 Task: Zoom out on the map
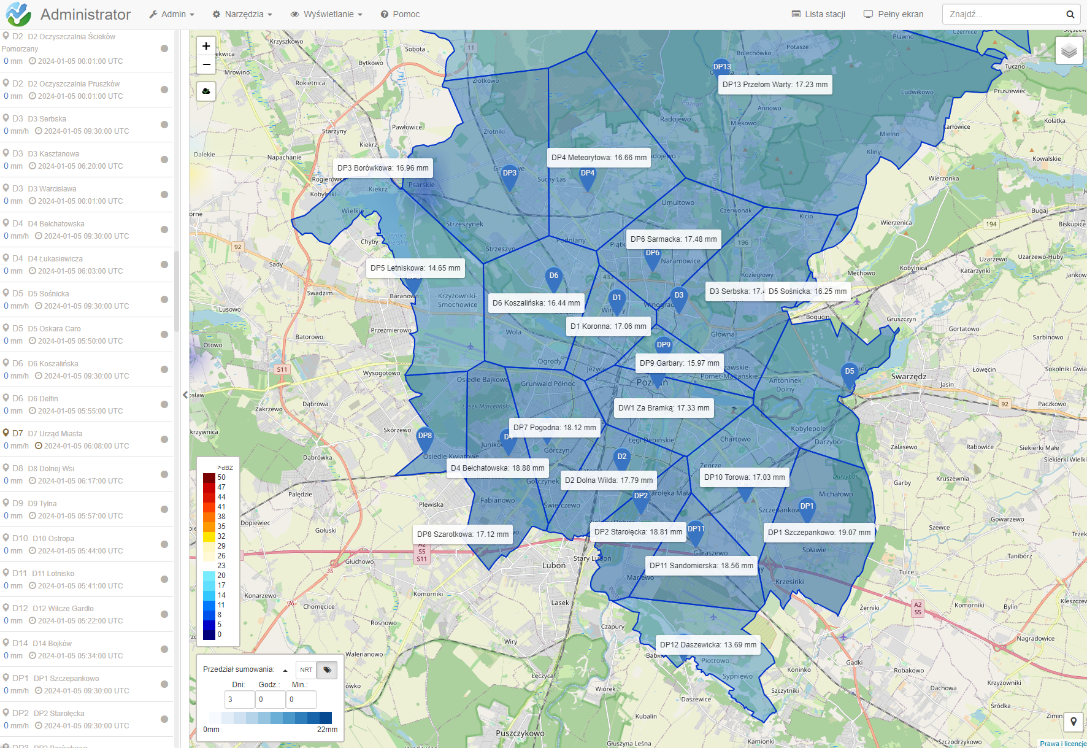pos(206,64)
